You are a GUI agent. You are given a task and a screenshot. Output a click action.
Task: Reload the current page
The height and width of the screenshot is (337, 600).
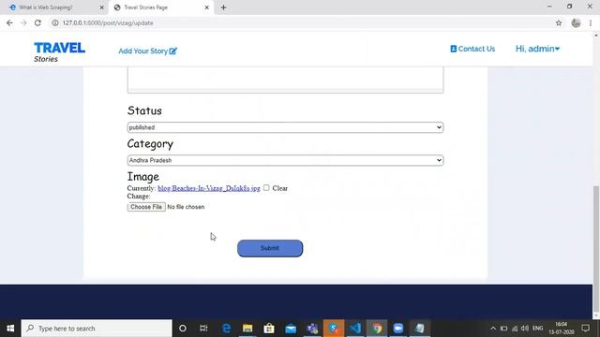click(x=37, y=22)
